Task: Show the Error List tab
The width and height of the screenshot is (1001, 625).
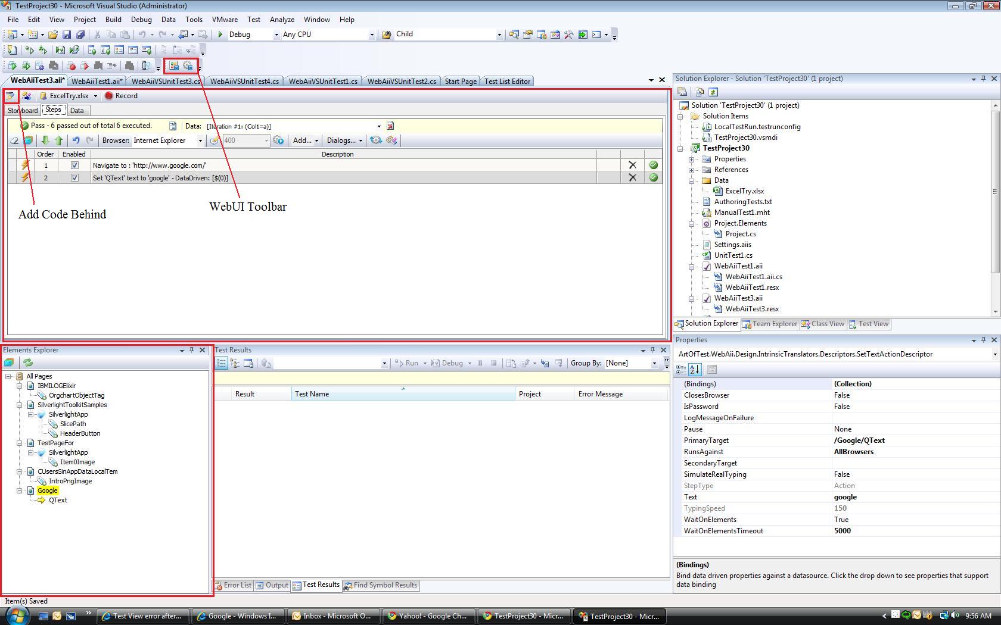Action: click(x=233, y=585)
